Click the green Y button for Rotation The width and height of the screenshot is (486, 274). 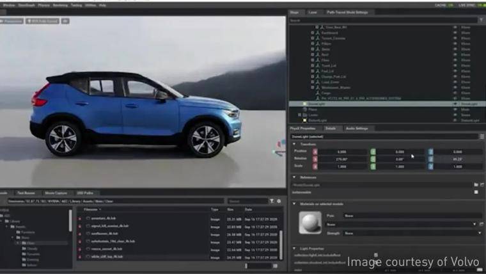pyautogui.click(x=373, y=159)
